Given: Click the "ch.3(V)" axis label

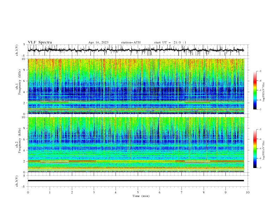Looking at the screenshot, I should pyautogui.click(x=17, y=181).
